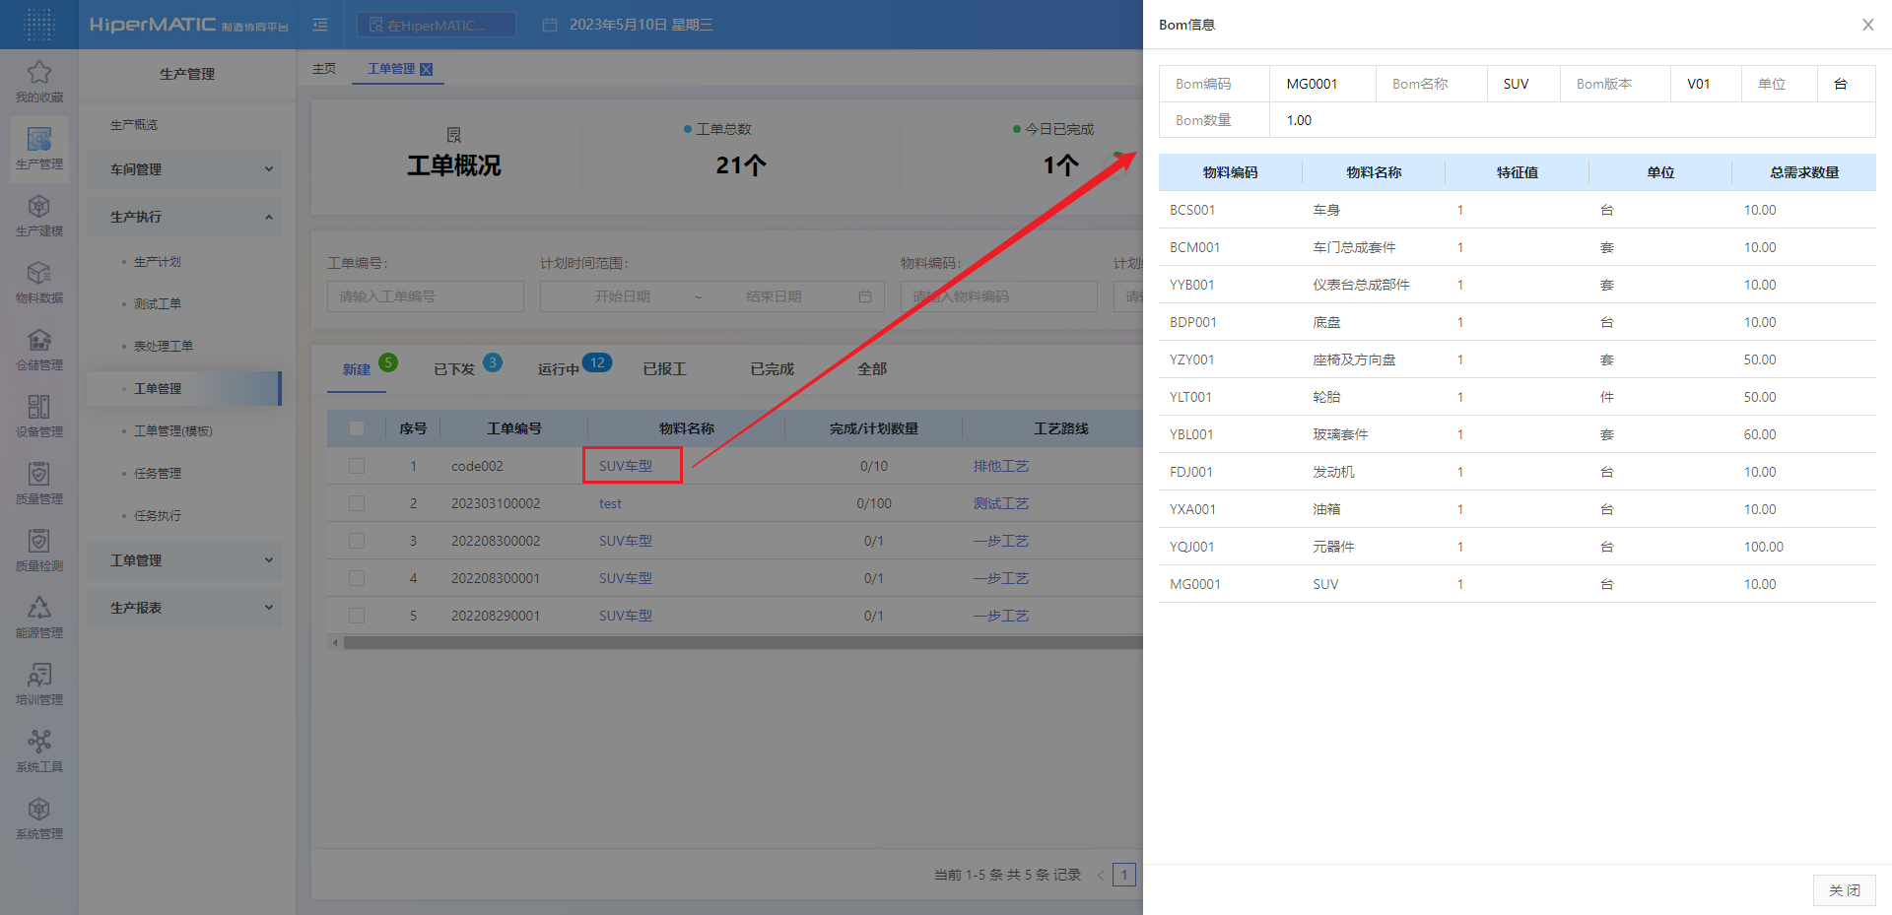Click page number 1 in pagination
This screenshot has height=915, width=1892.
click(x=1124, y=875)
